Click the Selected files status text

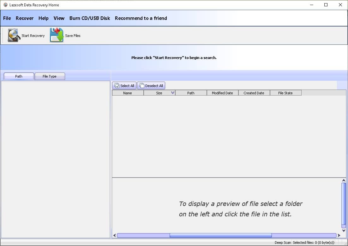(313, 243)
